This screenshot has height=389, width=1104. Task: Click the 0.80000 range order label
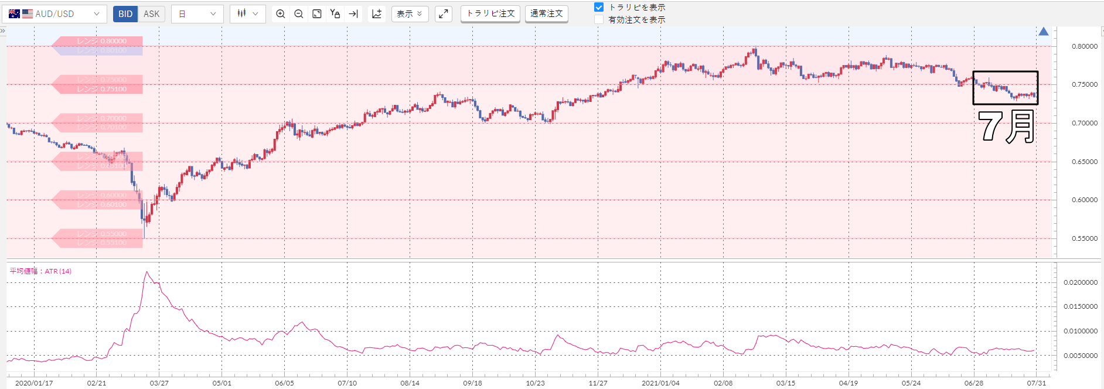click(98, 41)
